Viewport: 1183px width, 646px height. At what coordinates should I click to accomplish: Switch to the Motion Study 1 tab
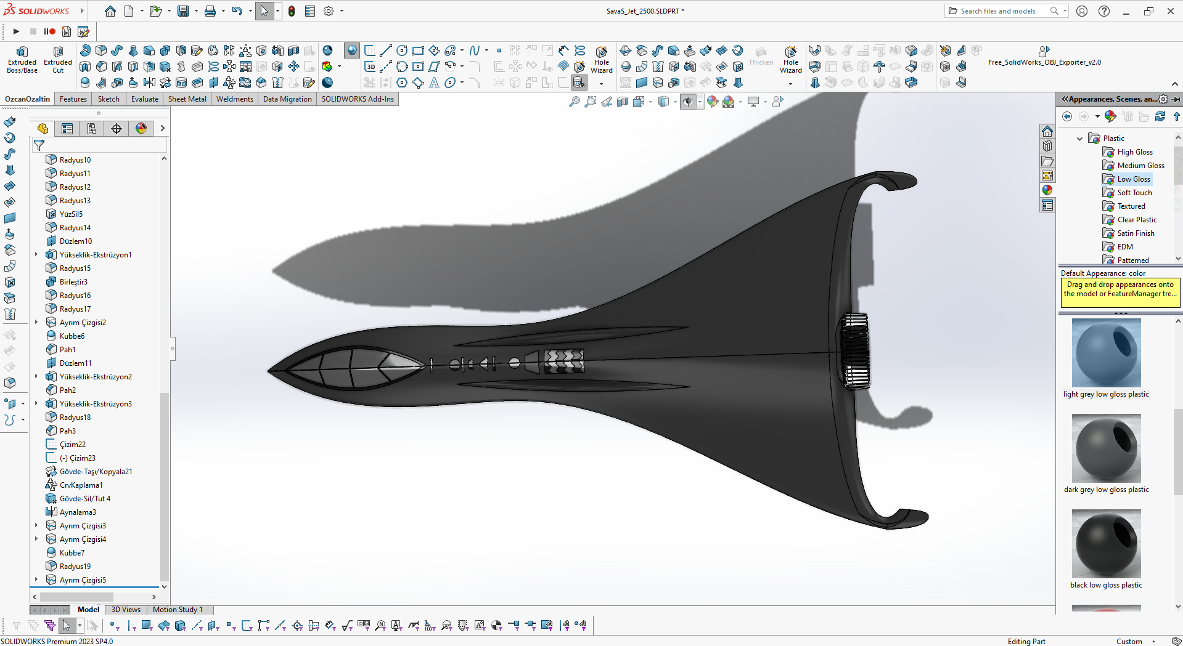coord(178,610)
